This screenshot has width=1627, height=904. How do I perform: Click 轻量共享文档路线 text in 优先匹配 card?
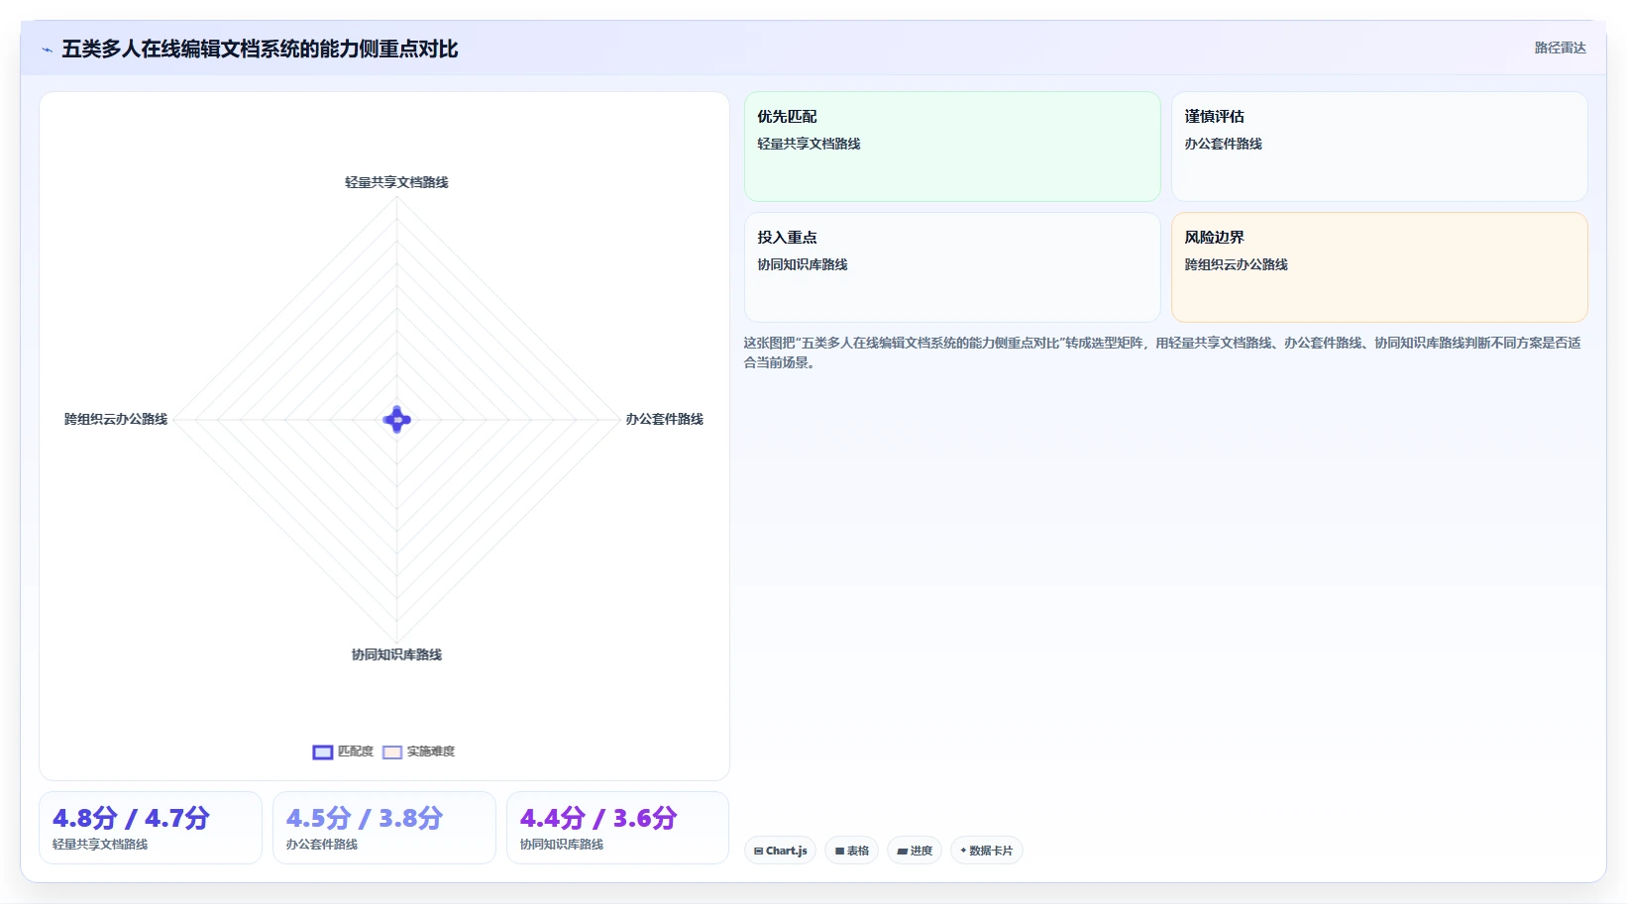[x=809, y=144]
